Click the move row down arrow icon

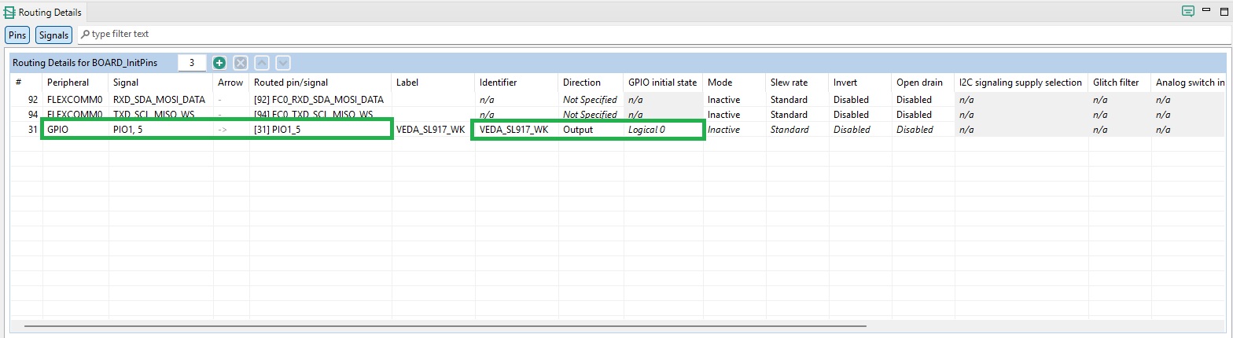[x=284, y=63]
